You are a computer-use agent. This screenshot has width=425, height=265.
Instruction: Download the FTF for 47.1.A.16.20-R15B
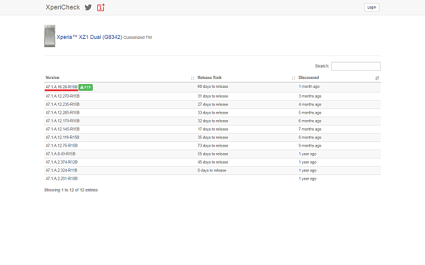coord(86,87)
